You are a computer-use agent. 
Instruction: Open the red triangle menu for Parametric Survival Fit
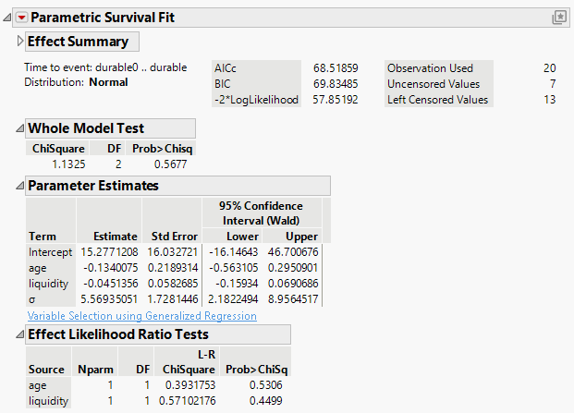click(x=21, y=18)
